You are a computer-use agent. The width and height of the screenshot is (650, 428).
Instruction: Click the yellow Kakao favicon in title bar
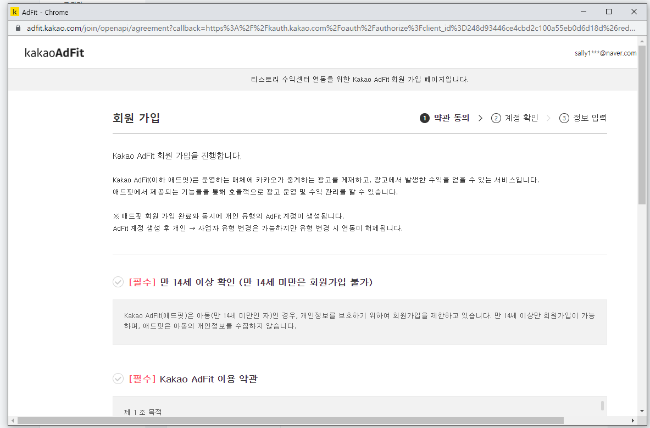pyautogui.click(x=15, y=12)
